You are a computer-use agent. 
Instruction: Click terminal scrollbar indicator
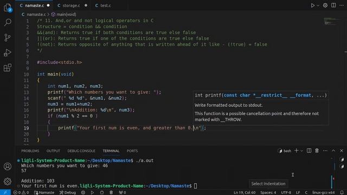pyautogui.click(x=332, y=181)
